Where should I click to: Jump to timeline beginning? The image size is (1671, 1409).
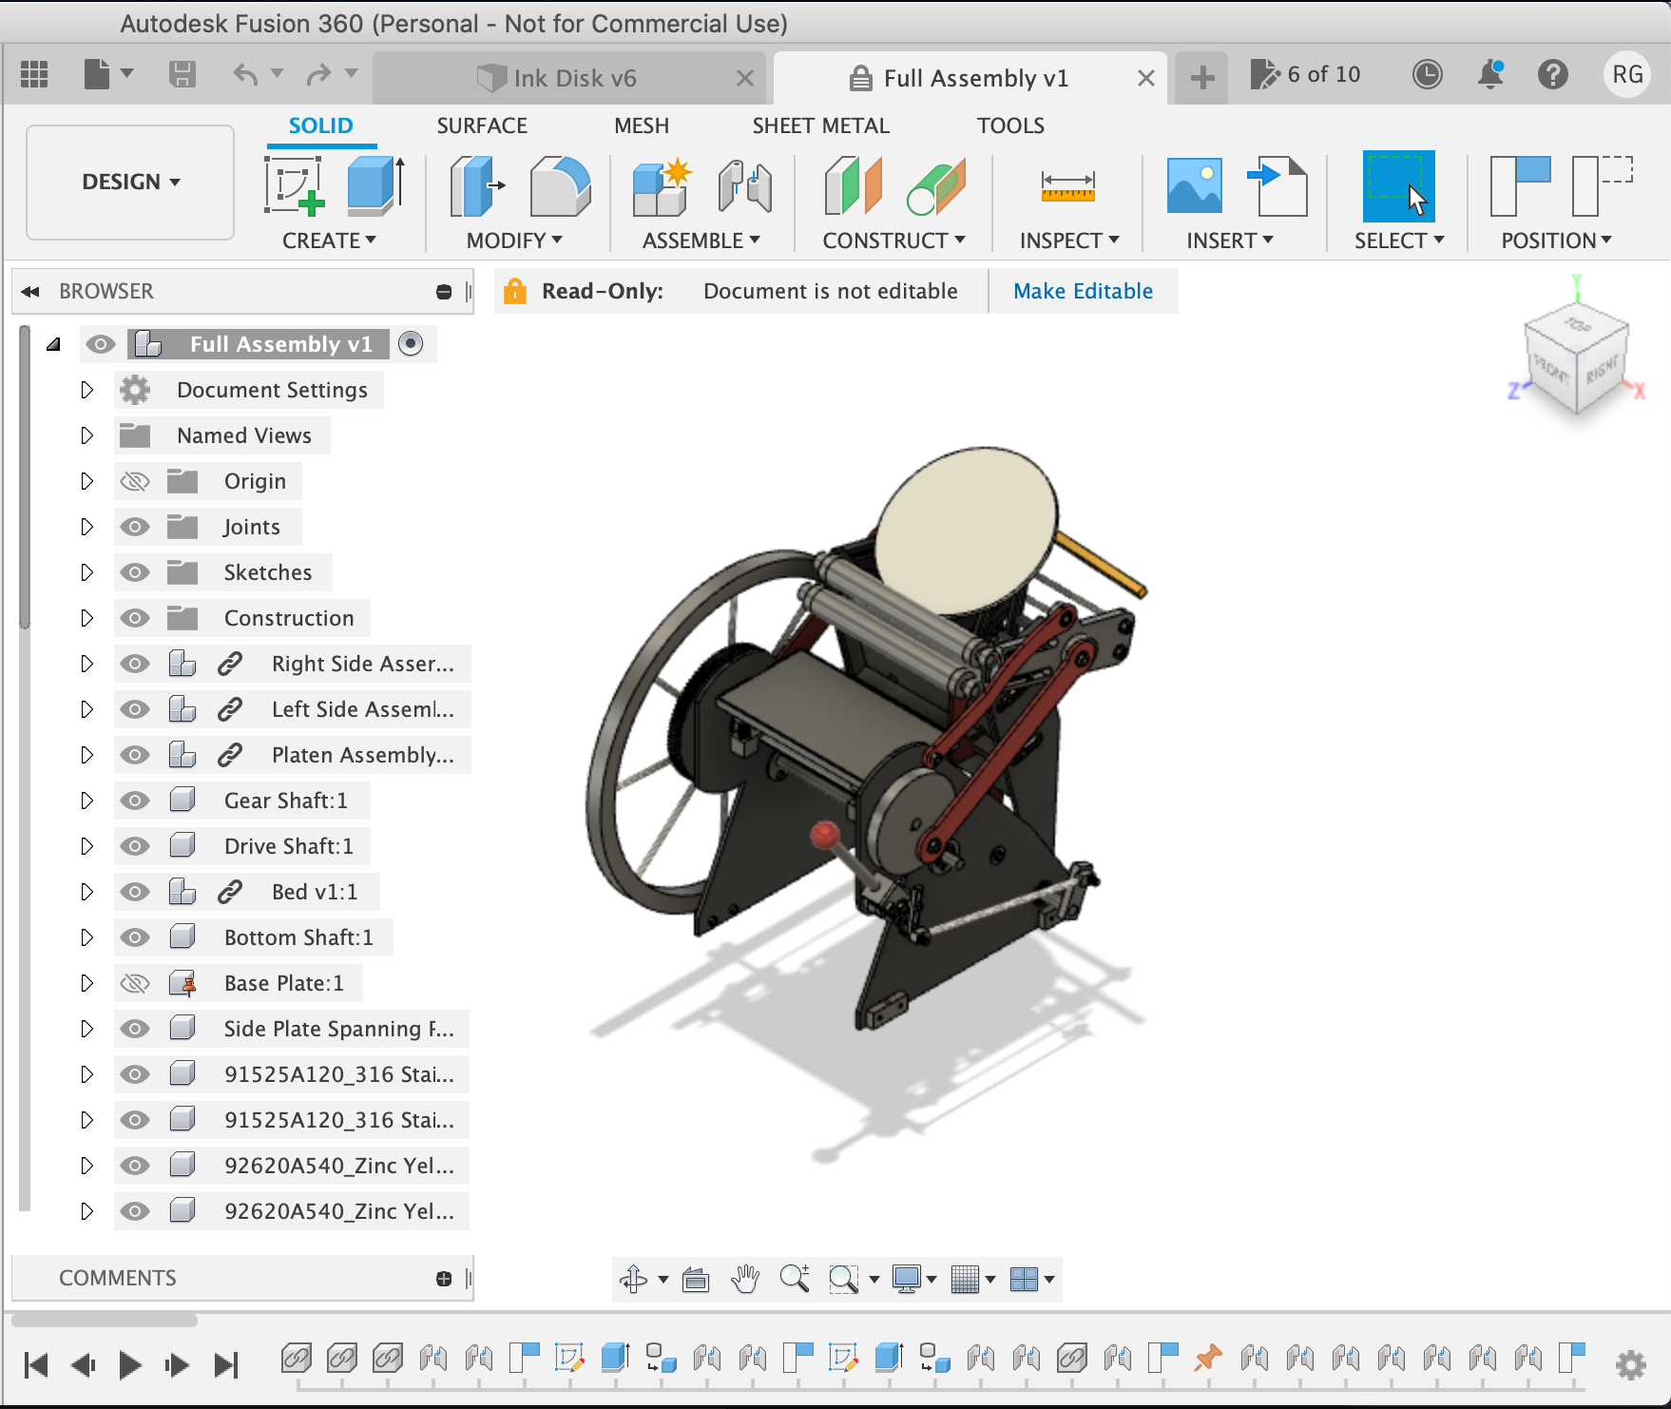pyautogui.click(x=36, y=1365)
